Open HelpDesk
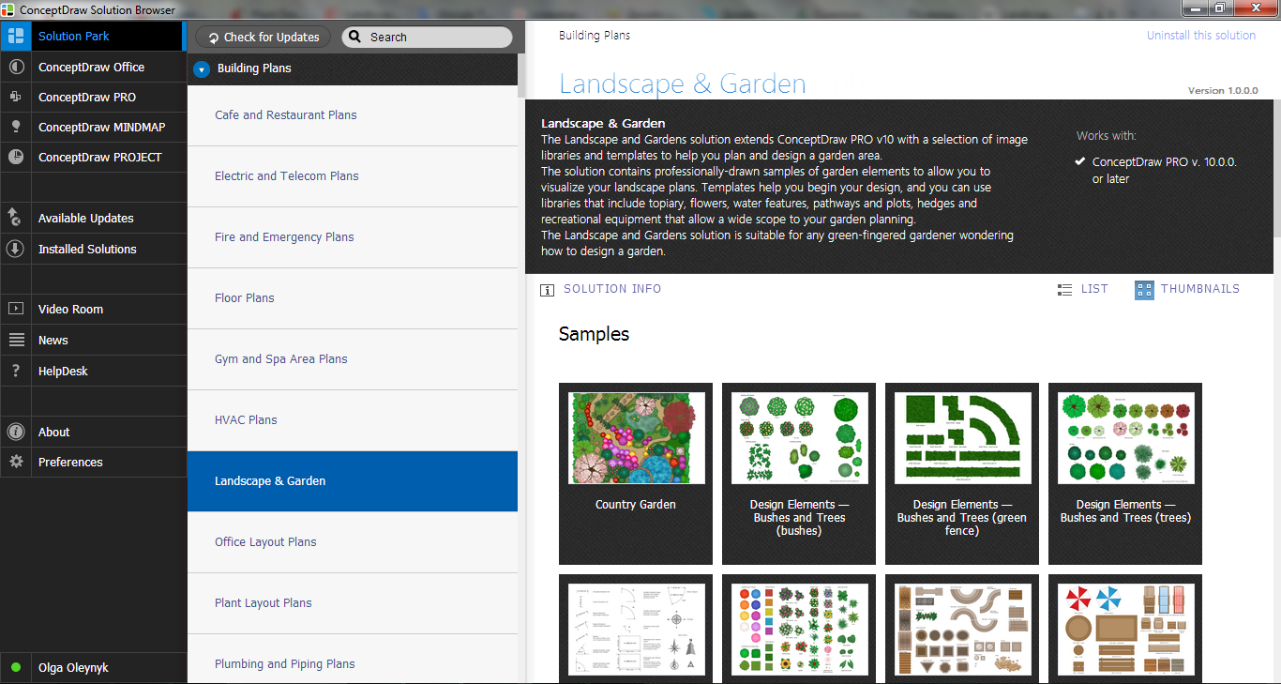The image size is (1281, 684). [x=93, y=371]
